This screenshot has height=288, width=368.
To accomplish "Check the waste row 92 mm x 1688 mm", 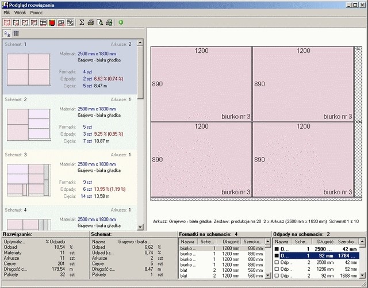I will pyautogui.click(x=277, y=275).
